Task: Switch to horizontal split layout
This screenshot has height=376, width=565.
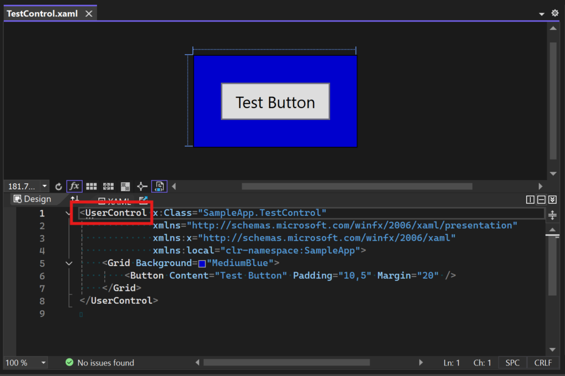Action: click(541, 199)
